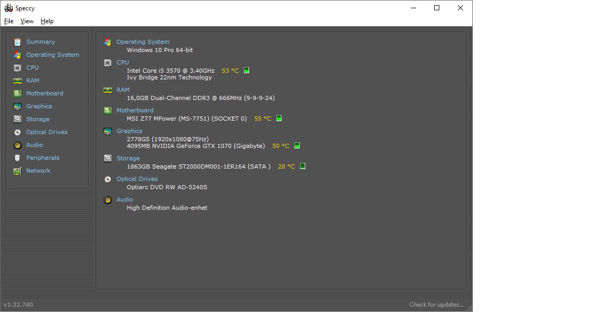Click Intel Core i5 3570 @ 3.40GHz text
The width and height of the screenshot is (594, 334).
coord(171,71)
